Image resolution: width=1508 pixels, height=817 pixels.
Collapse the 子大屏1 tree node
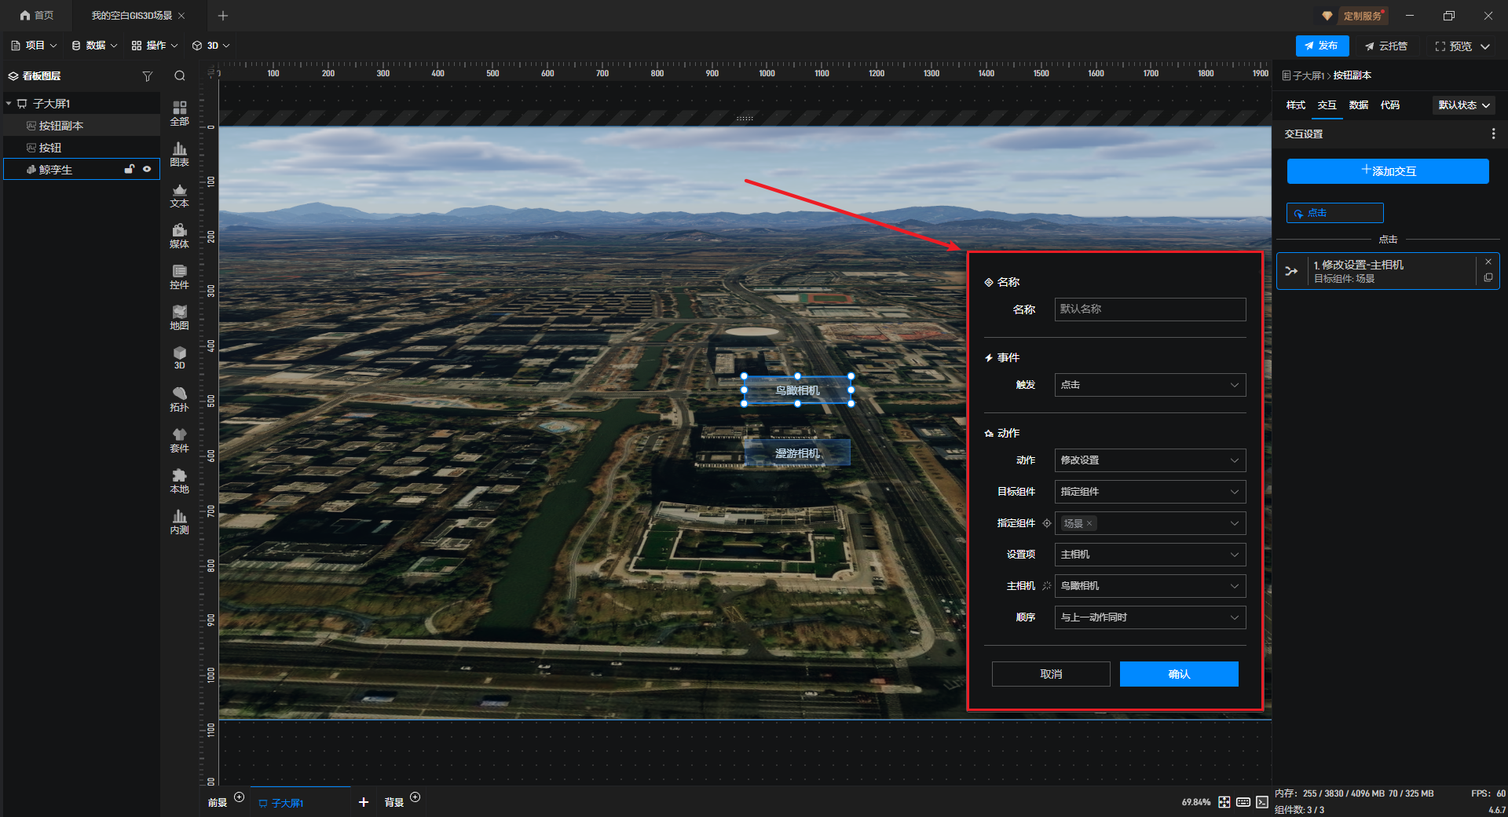click(x=9, y=104)
